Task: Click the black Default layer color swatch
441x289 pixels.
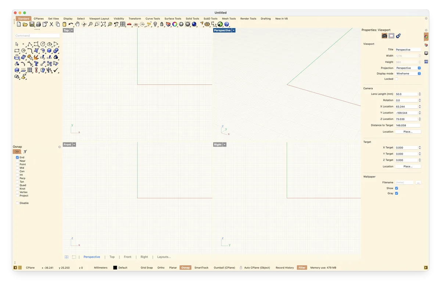Action: pos(115,268)
